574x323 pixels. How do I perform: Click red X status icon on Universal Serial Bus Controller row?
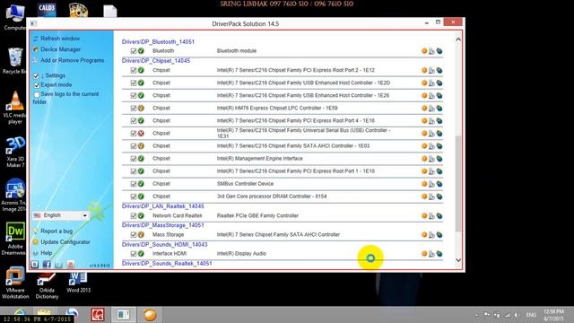pyautogui.click(x=141, y=134)
